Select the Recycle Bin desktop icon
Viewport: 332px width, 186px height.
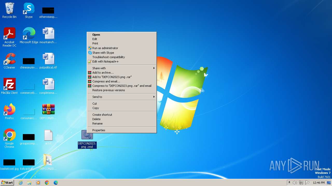click(x=9, y=10)
